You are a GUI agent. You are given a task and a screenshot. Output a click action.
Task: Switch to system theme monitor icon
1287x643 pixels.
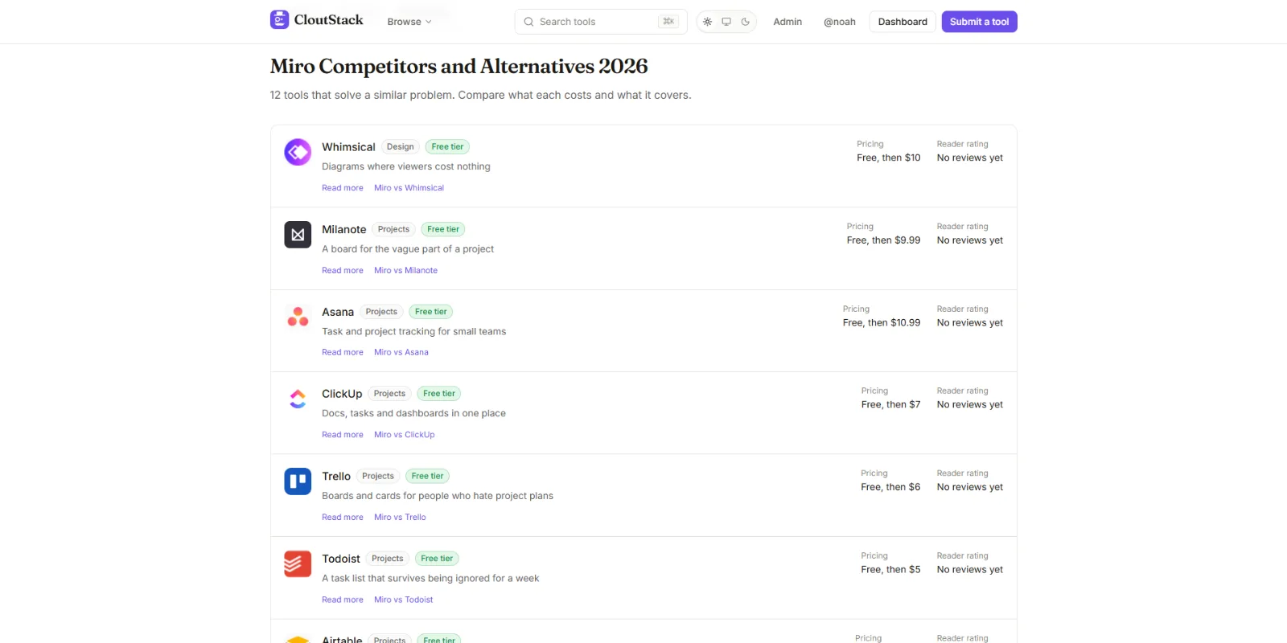(x=726, y=22)
